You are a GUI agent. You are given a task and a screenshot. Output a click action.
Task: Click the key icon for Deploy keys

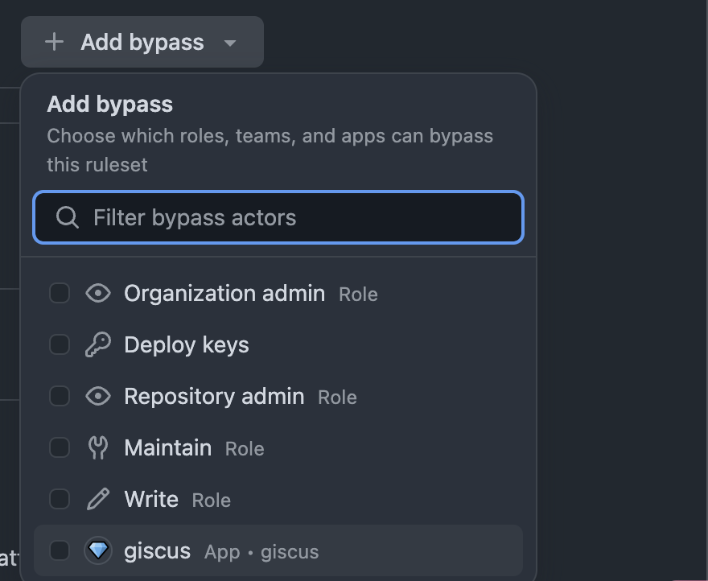click(x=97, y=344)
